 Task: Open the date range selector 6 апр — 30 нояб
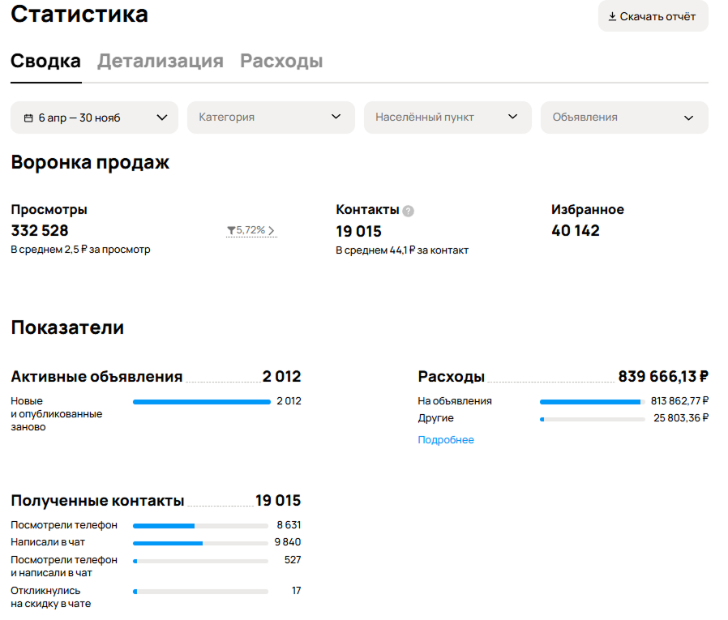click(89, 117)
